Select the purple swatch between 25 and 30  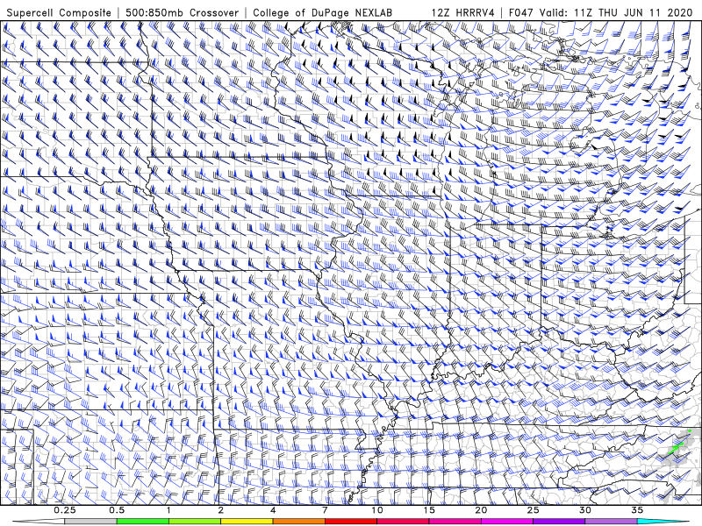tap(559, 522)
